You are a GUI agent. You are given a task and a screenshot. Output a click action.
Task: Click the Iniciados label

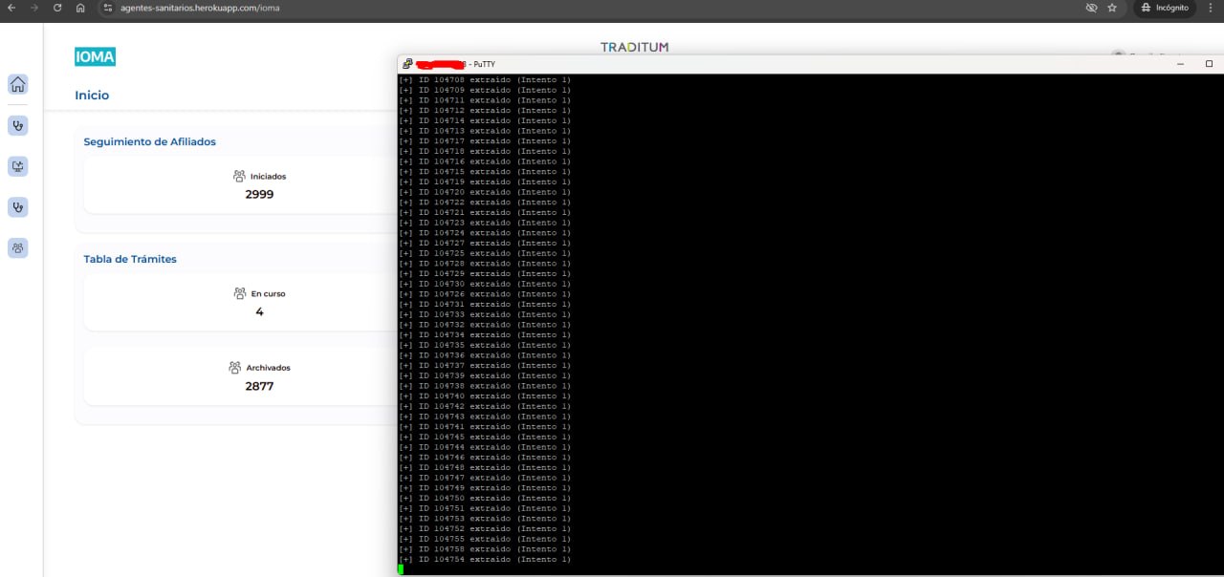tap(268, 177)
